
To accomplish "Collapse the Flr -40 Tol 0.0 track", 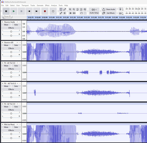I will [17, 63].
